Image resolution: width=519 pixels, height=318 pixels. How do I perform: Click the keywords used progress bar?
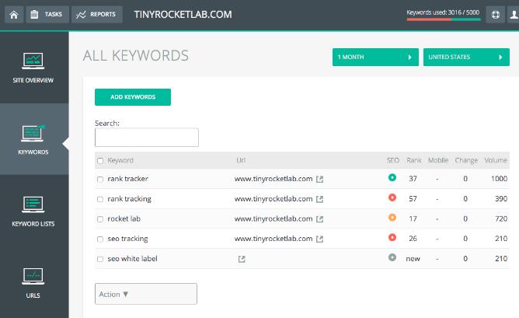(444, 19)
